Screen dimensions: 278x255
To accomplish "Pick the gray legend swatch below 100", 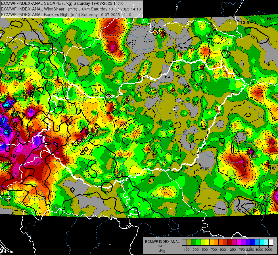I will (184, 243).
